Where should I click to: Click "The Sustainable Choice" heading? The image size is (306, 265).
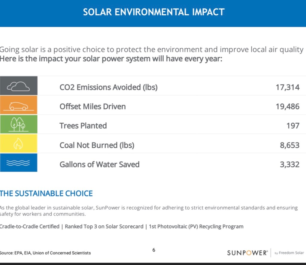(46, 193)
